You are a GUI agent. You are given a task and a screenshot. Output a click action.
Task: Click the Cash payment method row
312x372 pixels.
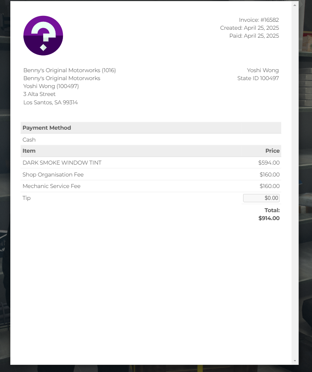pos(151,140)
